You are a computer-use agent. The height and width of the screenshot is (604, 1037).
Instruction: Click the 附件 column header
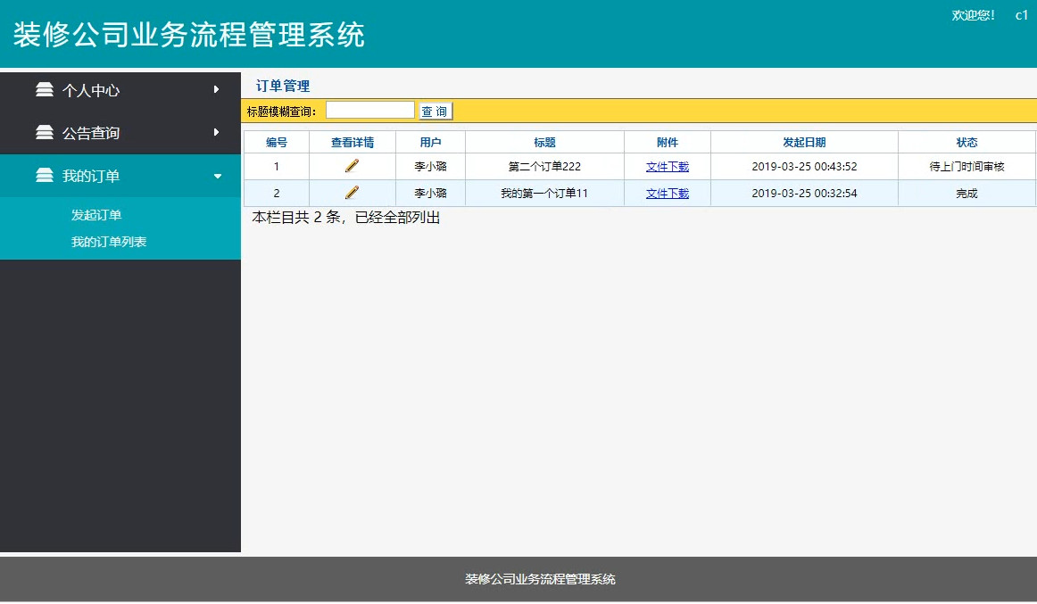point(668,142)
